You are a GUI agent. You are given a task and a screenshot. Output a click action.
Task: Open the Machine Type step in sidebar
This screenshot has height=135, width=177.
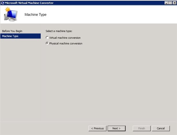click(x=20, y=36)
